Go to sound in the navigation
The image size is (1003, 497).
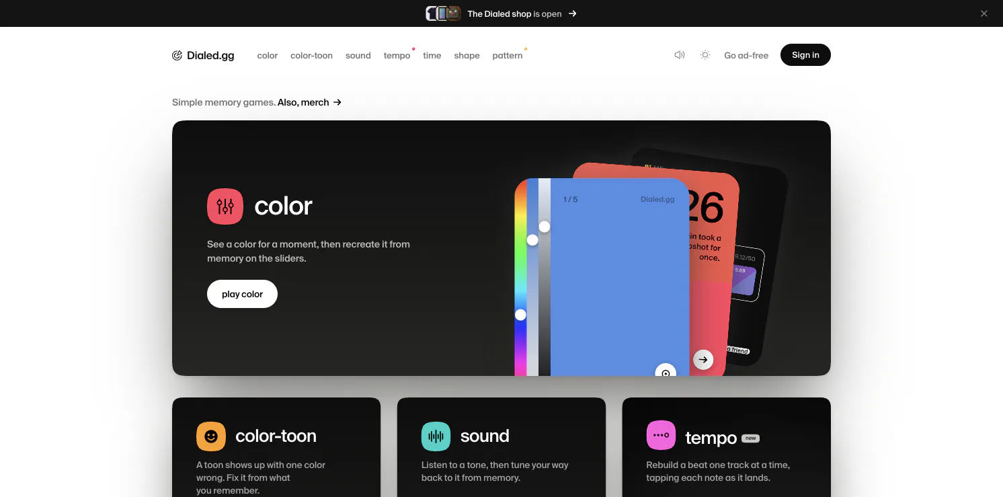point(358,56)
